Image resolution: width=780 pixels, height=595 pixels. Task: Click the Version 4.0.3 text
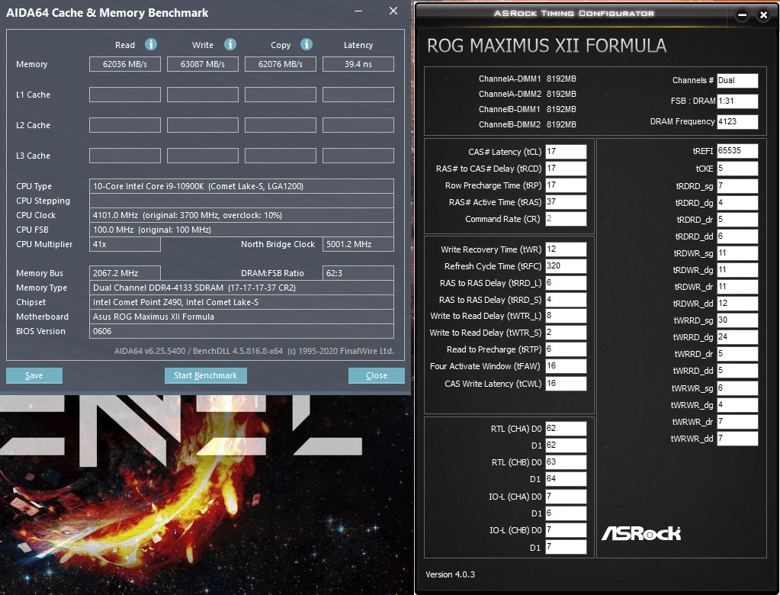pos(450,574)
